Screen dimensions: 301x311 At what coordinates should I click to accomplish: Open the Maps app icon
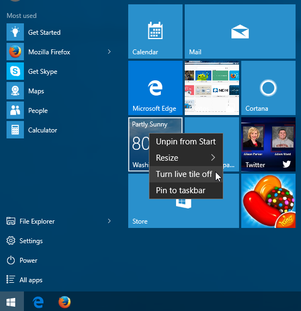(15, 91)
